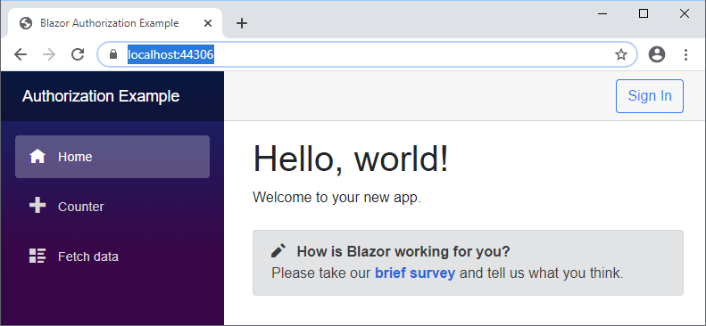The height and width of the screenshot is (326, 706).
Task: Open the Chrome three-dot menu
Action: tap(685, 55)
